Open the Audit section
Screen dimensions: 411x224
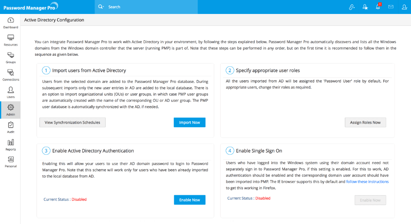10,127
